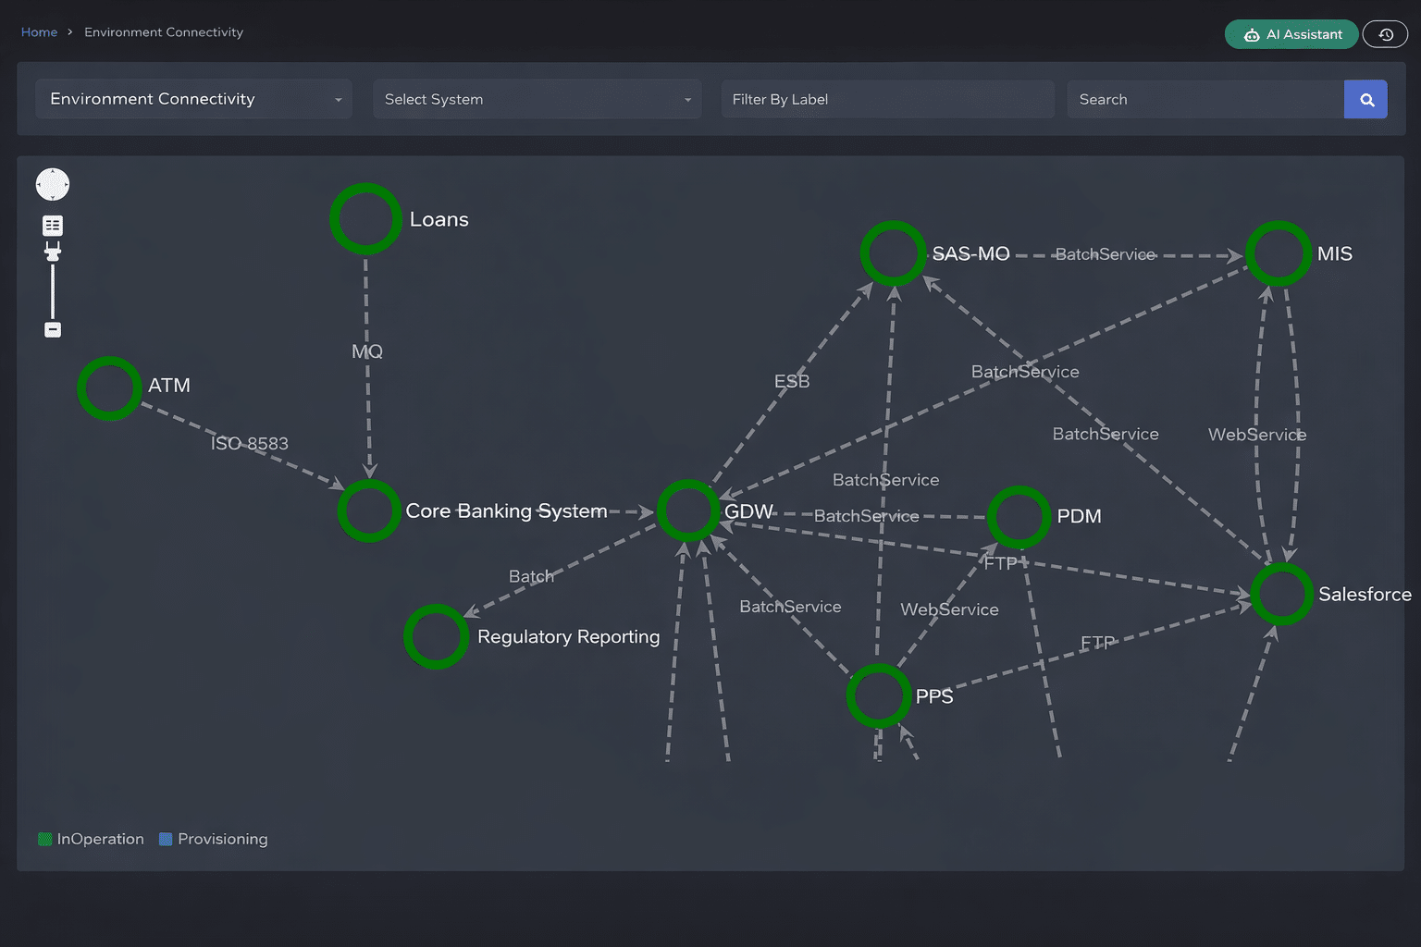Select the SAS-MO system node
The image size is (1421, 947).
(x=893, y=252)
